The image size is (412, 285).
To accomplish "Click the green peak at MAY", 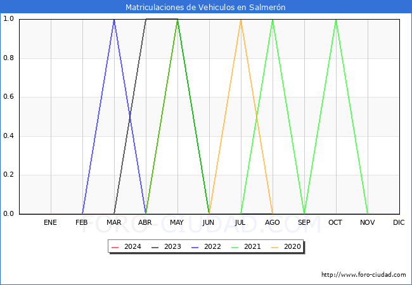I will click(x=177, y=20).
